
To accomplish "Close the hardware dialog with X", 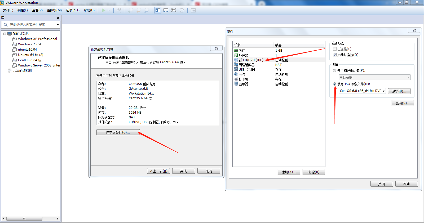I will coord(414,30).
